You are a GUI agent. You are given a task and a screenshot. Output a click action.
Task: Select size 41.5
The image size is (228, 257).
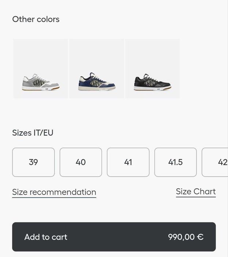175,162
